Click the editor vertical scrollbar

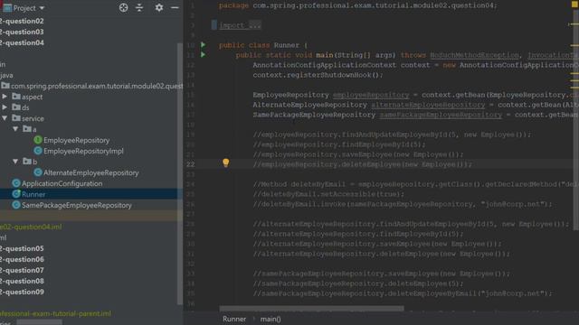point(576,120)
